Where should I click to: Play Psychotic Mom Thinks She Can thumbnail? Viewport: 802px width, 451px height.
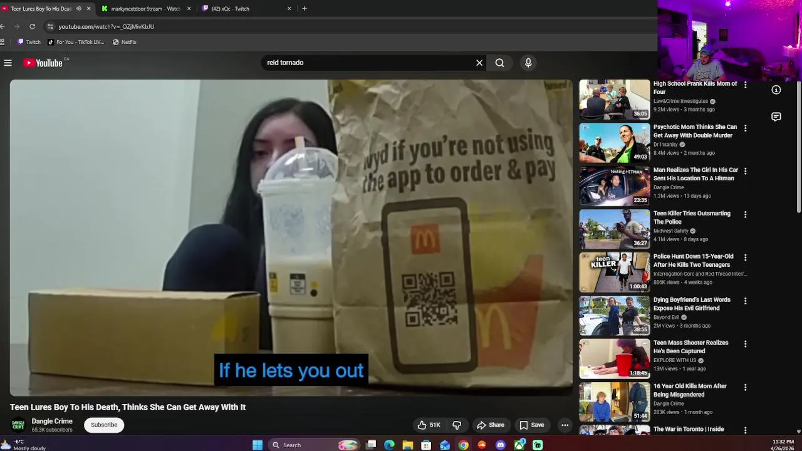(x=614, y=143)
